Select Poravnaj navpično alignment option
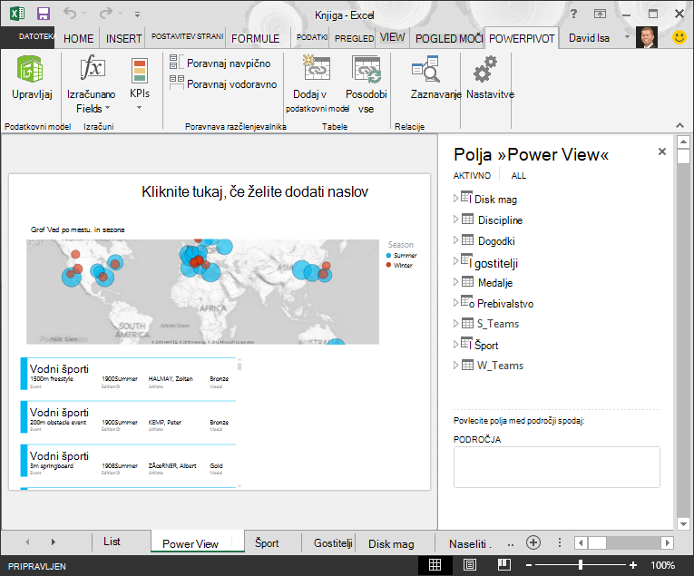This screenshot has width=694, height=576. click(220, 63)
